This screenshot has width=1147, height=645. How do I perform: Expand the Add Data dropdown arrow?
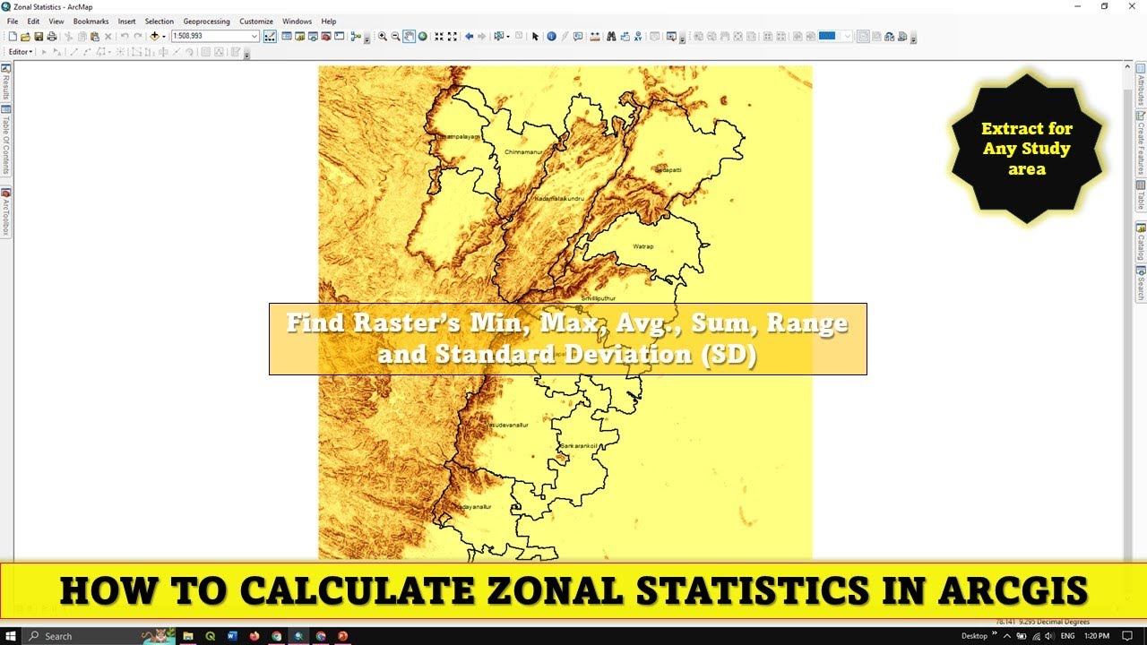(x=164, y=37)
